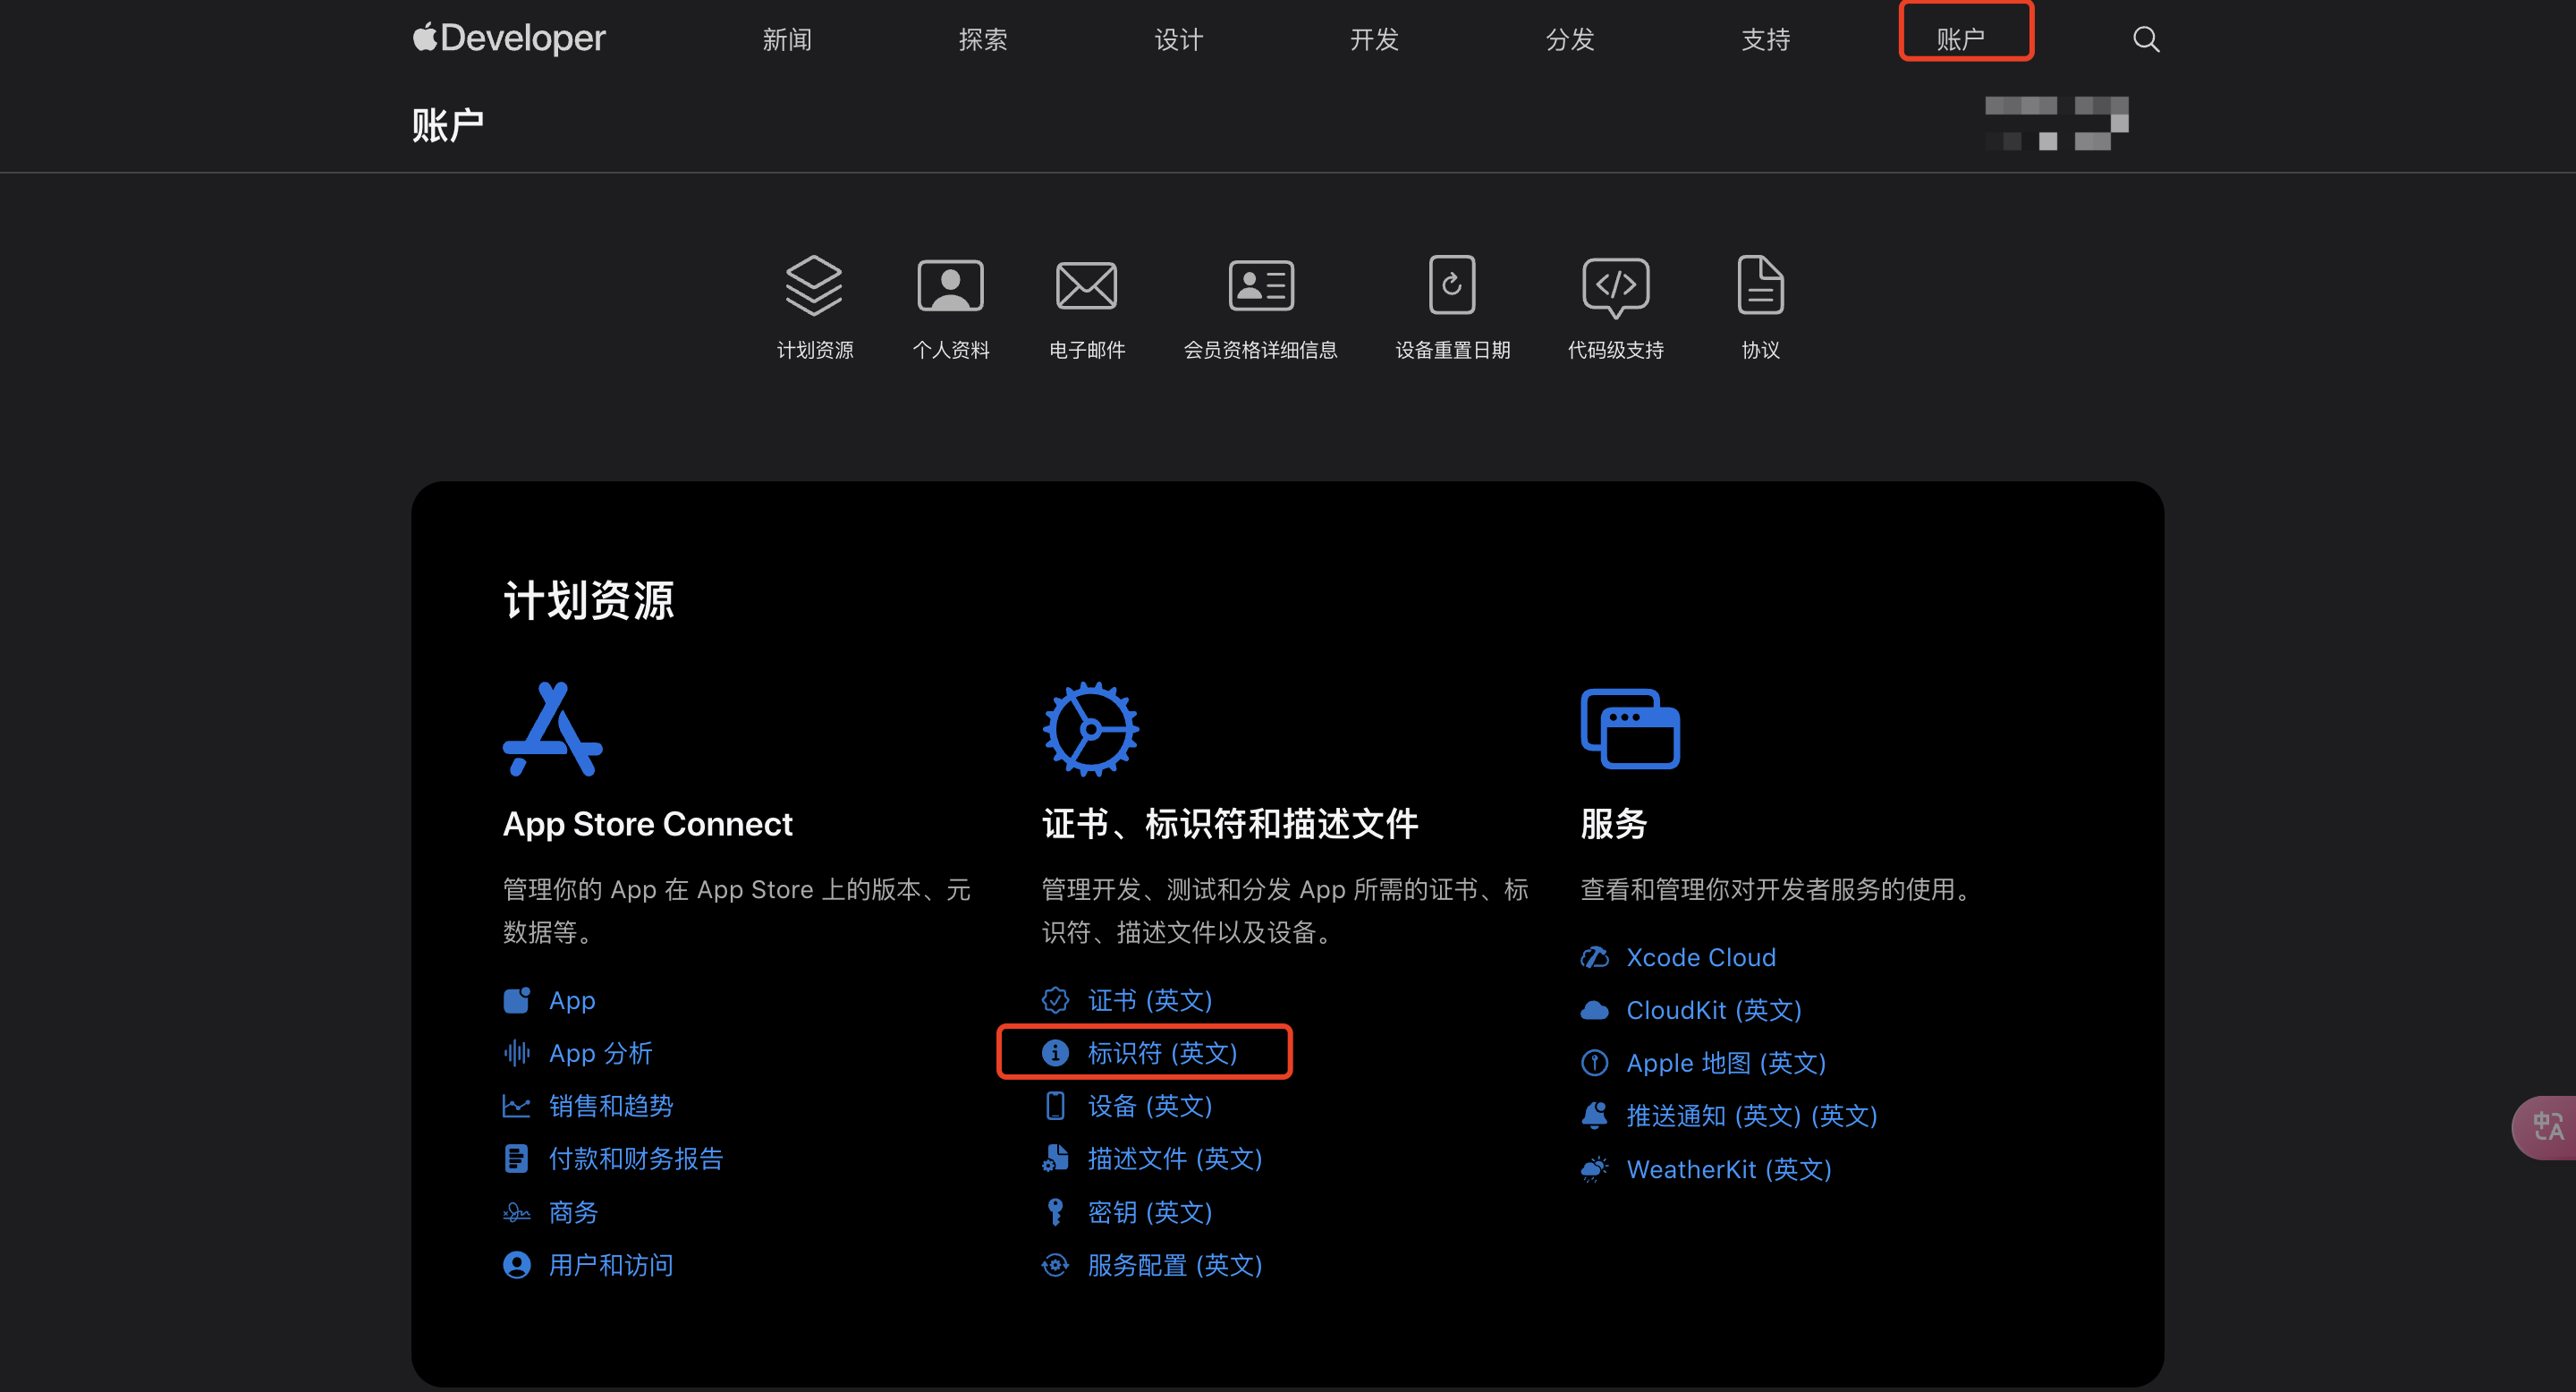Open the App link under App Store Connect
Image resolution: width=2576 pixels, height=1392 pixels.
click(x=572, y=1000)
